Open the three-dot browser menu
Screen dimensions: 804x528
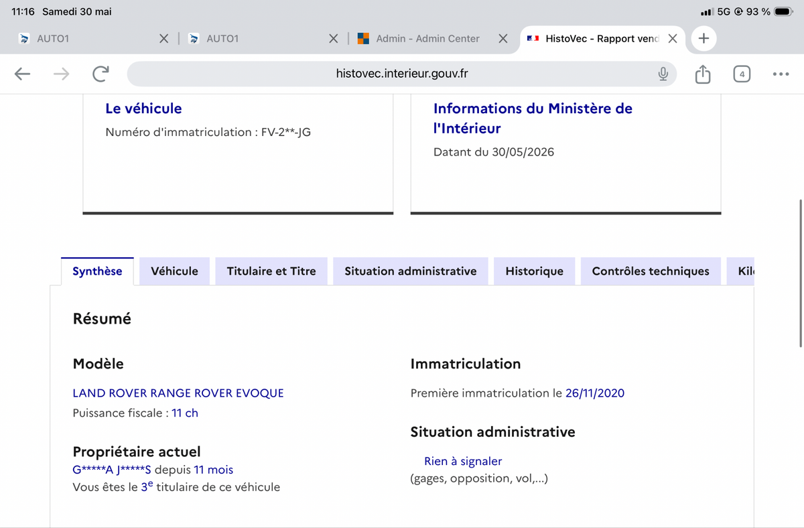[x=781, y=74]
